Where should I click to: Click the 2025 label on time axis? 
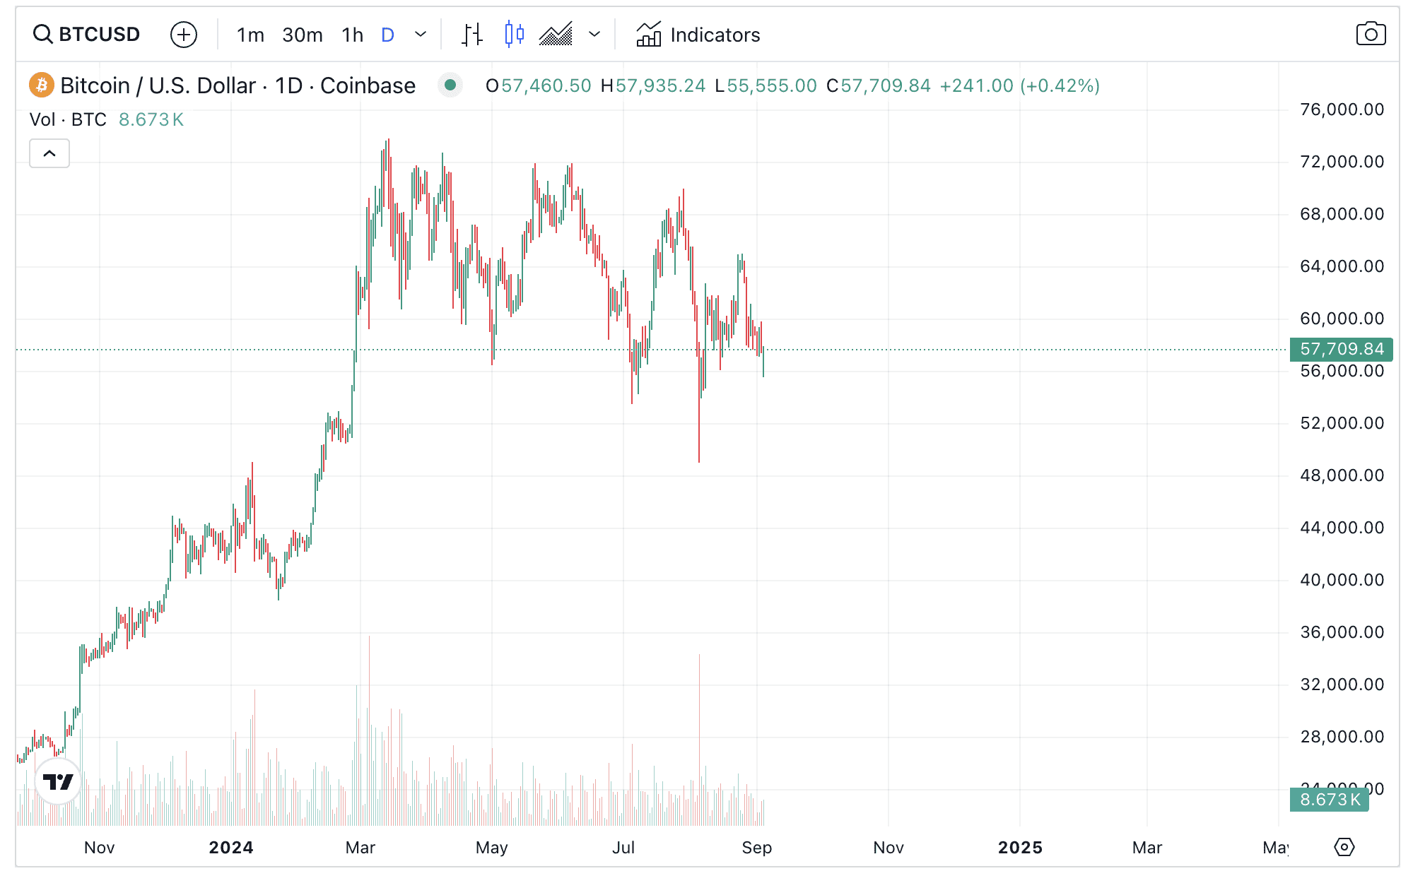(x=1020, y=848)
